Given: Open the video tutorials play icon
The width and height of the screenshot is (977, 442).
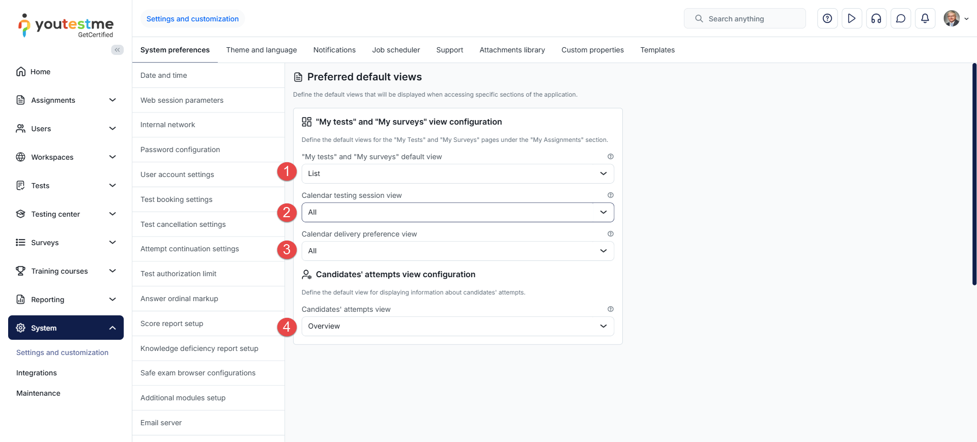Looking at the screenshot, I should (x=852, y=19).
